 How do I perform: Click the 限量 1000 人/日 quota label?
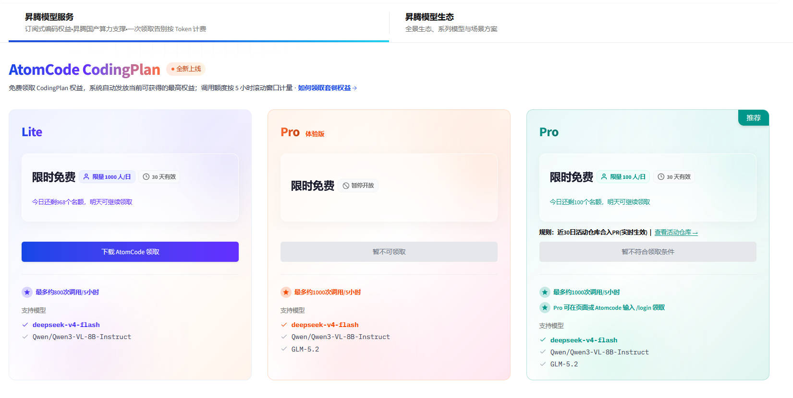coord(107,177)
